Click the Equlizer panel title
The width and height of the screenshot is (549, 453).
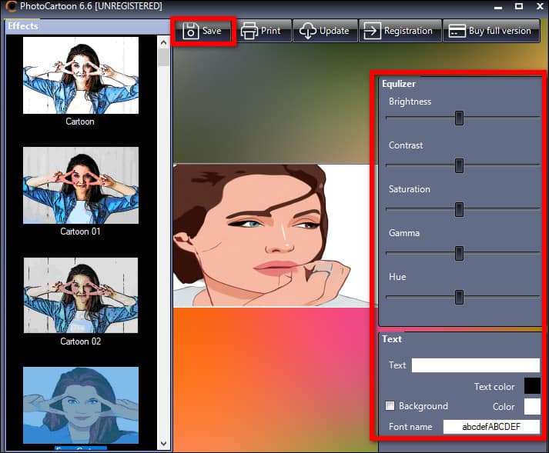(x=398, y=84)
